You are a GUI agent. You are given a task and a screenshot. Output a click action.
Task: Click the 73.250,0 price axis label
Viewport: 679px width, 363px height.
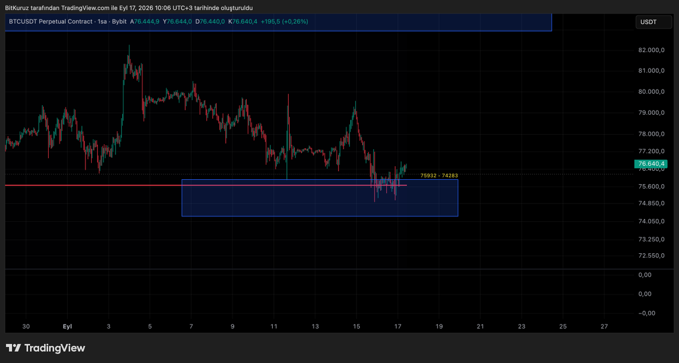tap(651, 240)
